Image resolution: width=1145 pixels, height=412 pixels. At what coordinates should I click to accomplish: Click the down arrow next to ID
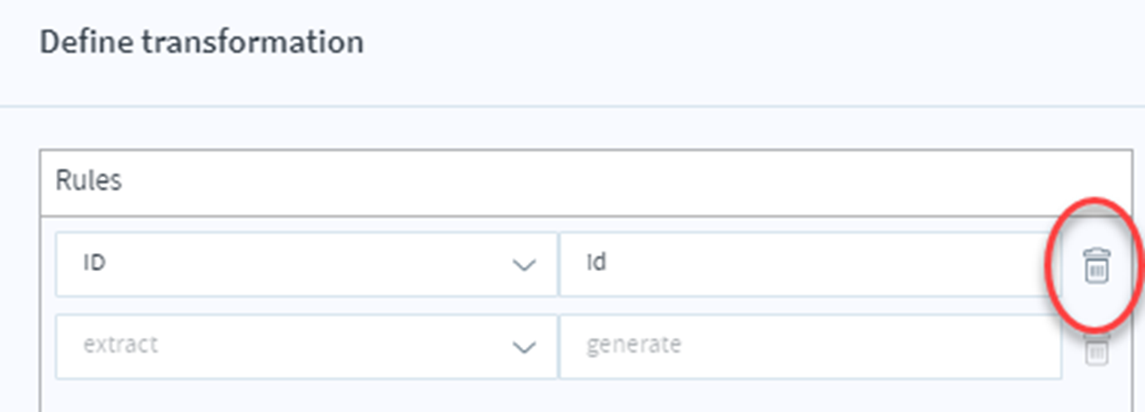[524, 265]
